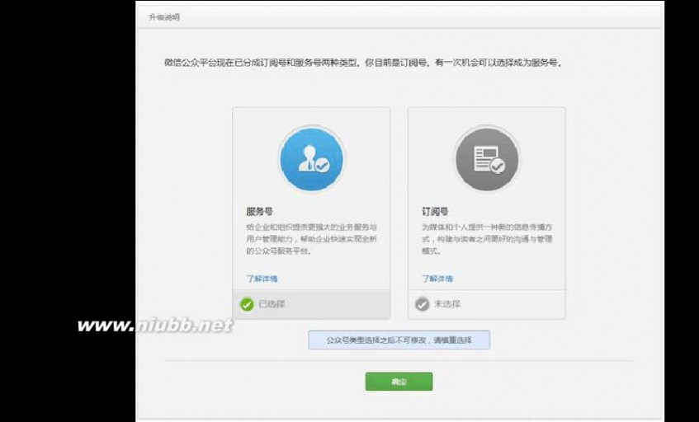
Task: Click the 公众号类型选择之后不可修改 warning notice
Action: pos(399,340)
